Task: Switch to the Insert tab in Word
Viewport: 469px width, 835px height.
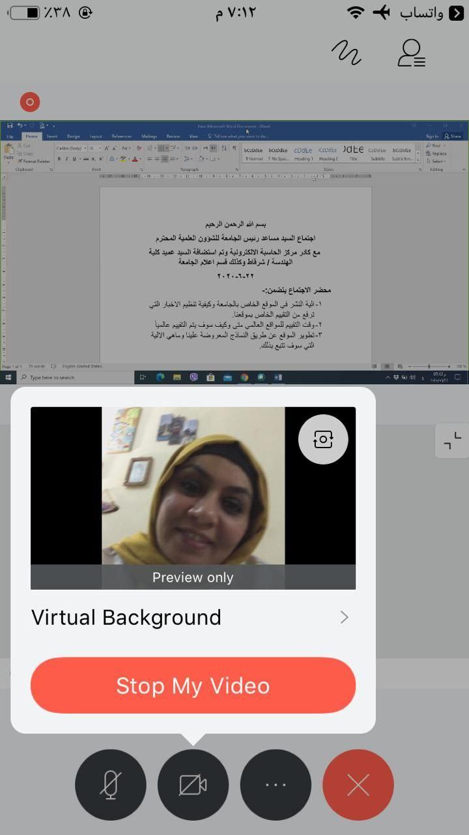Action: [x=52, y=136]
